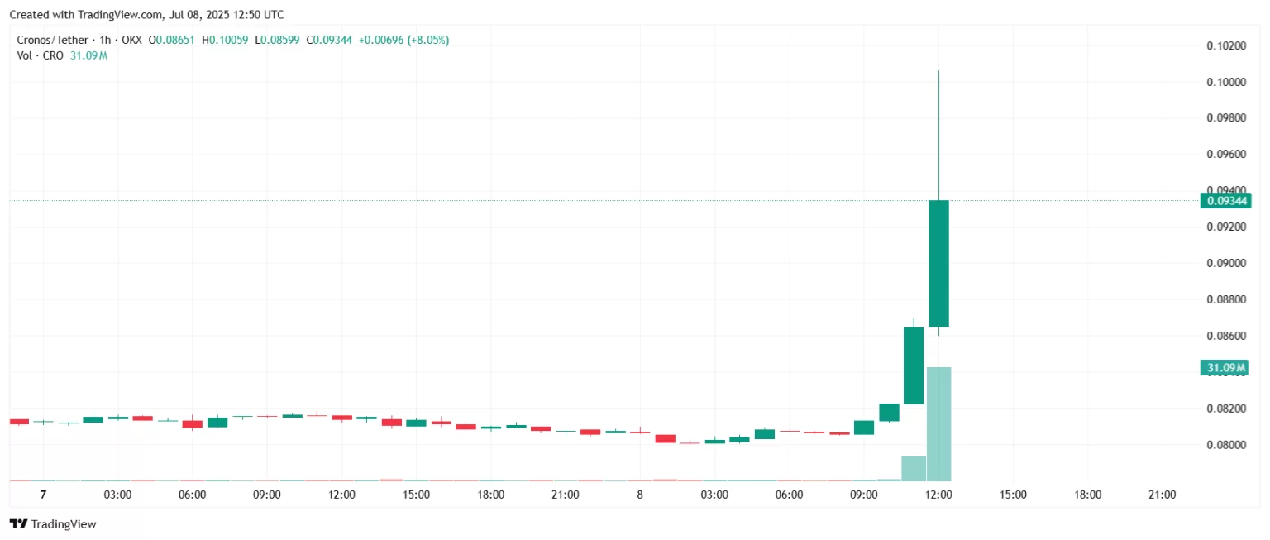Click the 0.09000 price axis label

tap(1225, 263)
